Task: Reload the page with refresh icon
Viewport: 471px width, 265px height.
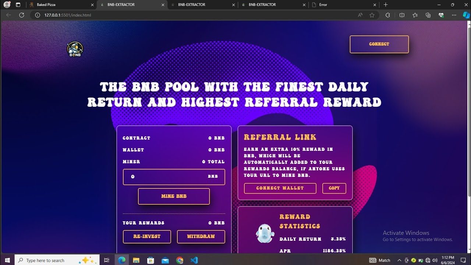Action: [22, 15]
